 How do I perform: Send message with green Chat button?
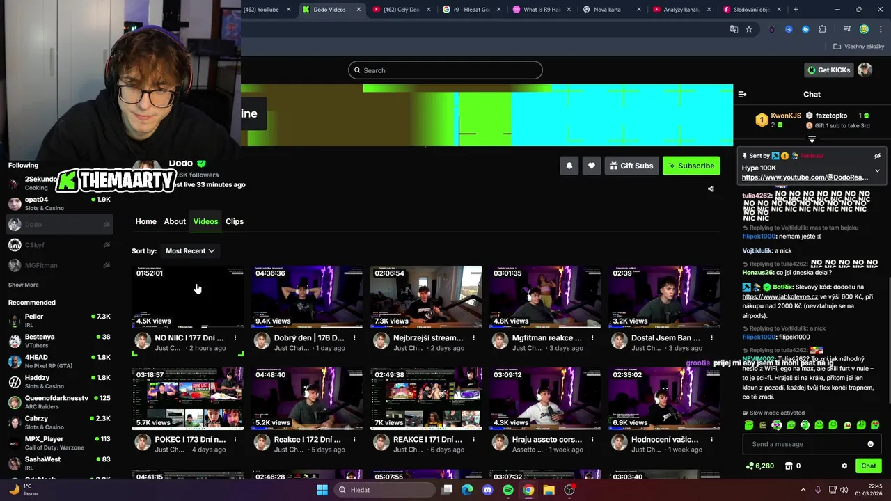[868, 466]
